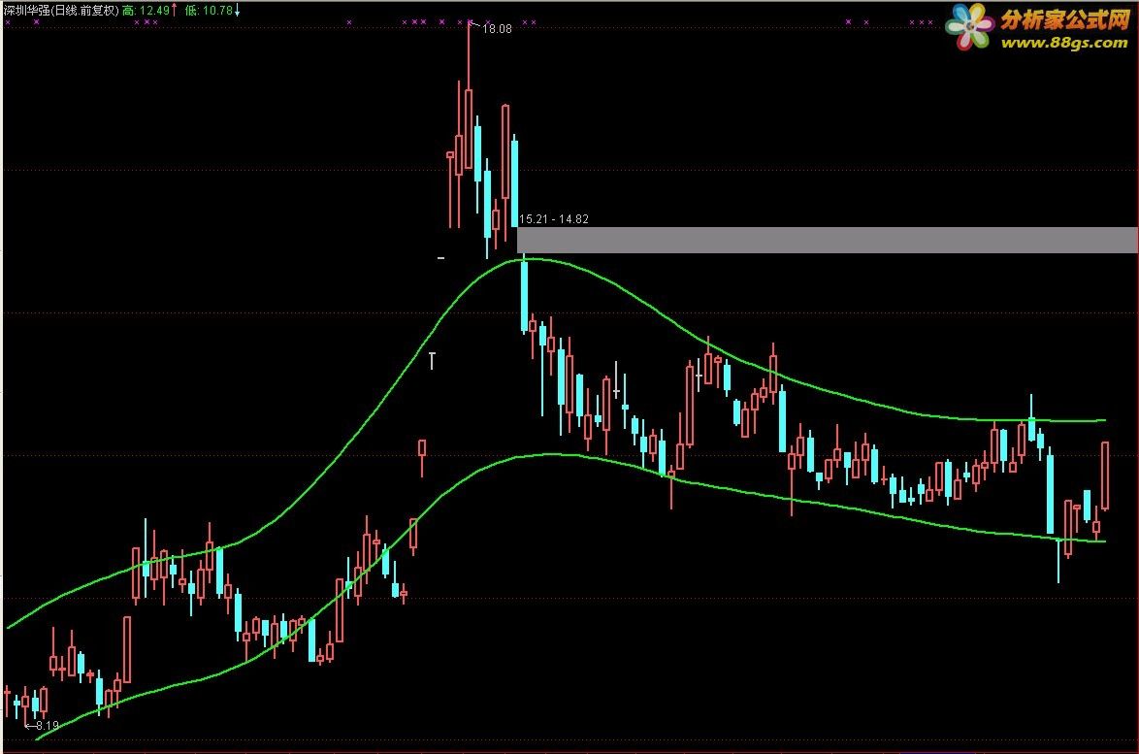Click the 8.19 lowest price label
Image resolution: width=1139 pixels, height=754 pixels.
coord(48,725)
